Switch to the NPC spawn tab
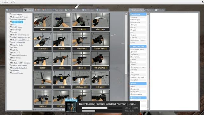Screen dimensions: 204x115 click(38, 10)
